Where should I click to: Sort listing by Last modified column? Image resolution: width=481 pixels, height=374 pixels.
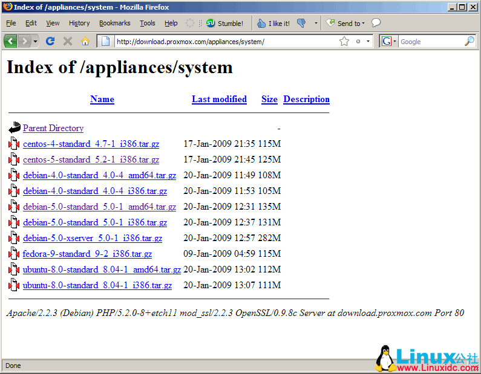pos(219,99)
